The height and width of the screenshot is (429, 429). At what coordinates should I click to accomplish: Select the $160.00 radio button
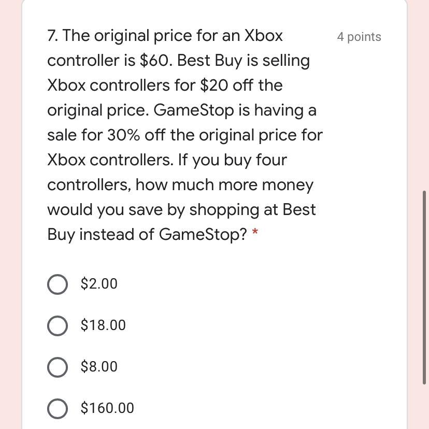pyautogui.click(x=57, y=408)
